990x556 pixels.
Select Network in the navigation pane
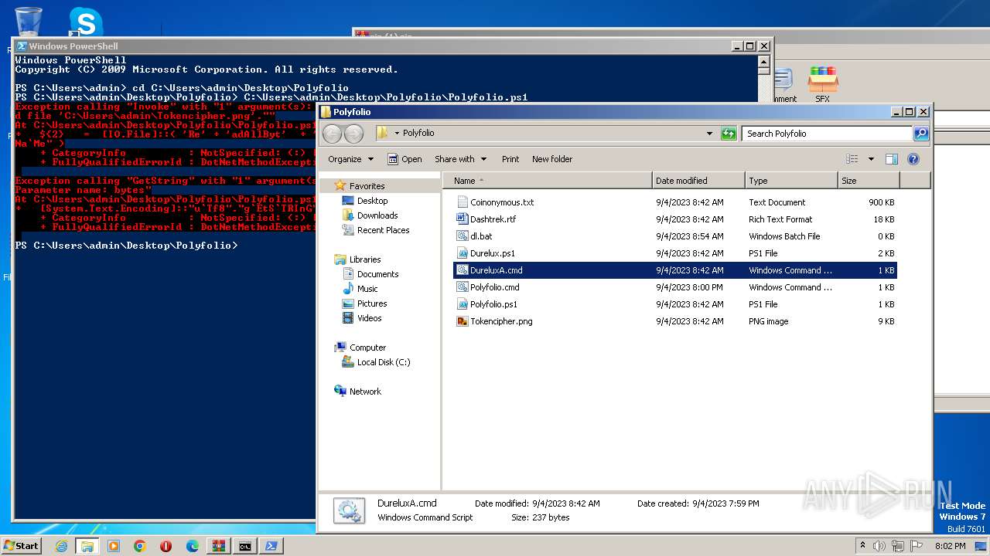pyautogui.click(x=365, y=392)
